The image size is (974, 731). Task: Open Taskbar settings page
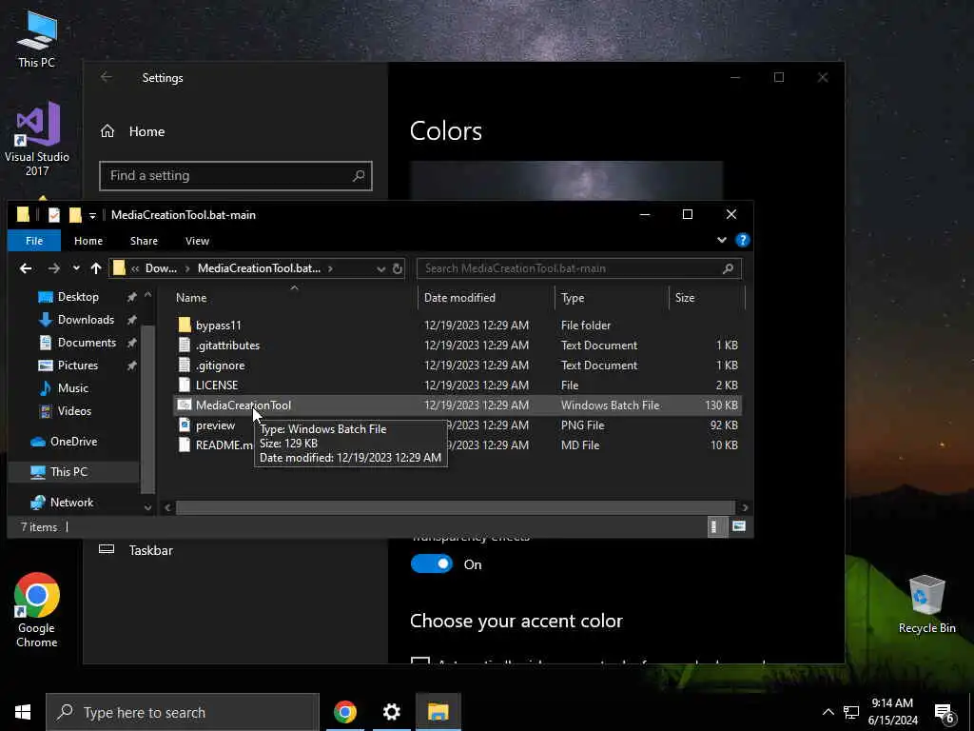137,550
